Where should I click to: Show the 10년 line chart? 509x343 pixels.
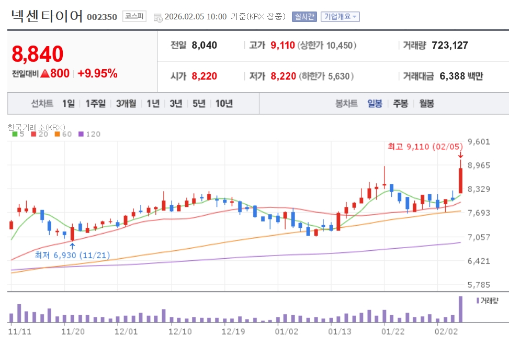click(x=223, y=104)
